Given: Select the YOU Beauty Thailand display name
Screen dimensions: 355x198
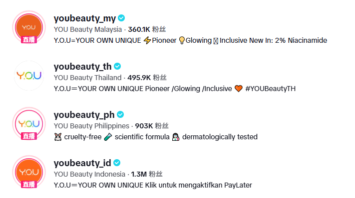Looking at the screenshot, I should pos(87,78).
